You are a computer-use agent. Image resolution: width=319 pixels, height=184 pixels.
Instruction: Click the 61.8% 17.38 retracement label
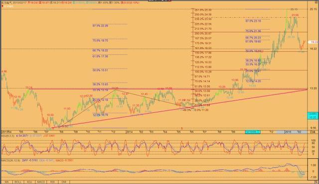pos(100,56)
